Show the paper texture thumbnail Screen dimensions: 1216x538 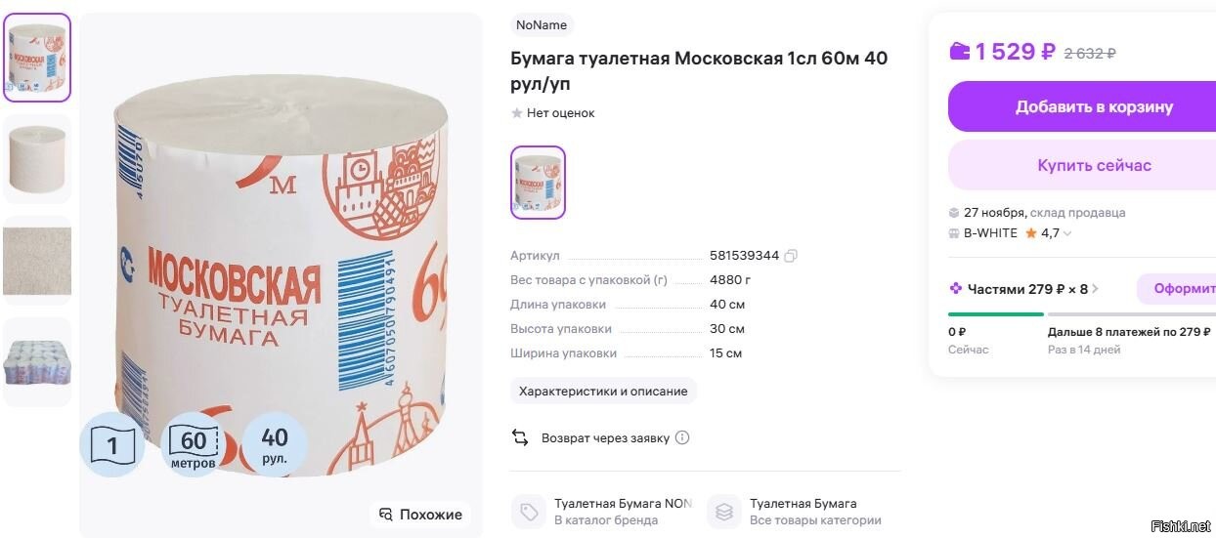point(37,261)
